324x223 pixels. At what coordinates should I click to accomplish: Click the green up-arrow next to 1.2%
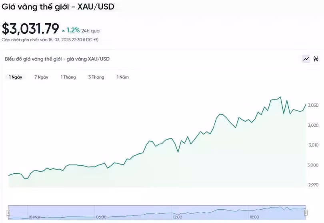[x=63, y=30]
